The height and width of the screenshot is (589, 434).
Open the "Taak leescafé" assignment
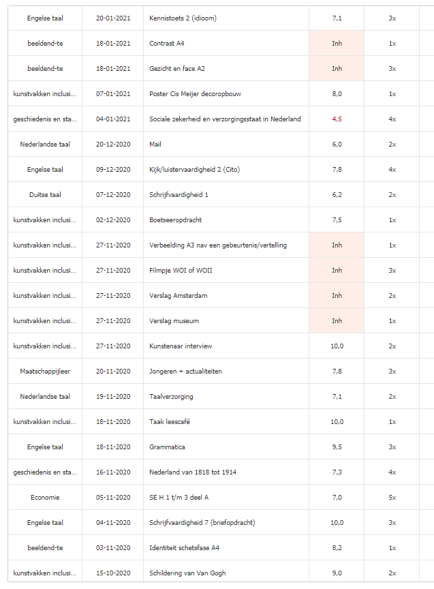click(170, 421)
